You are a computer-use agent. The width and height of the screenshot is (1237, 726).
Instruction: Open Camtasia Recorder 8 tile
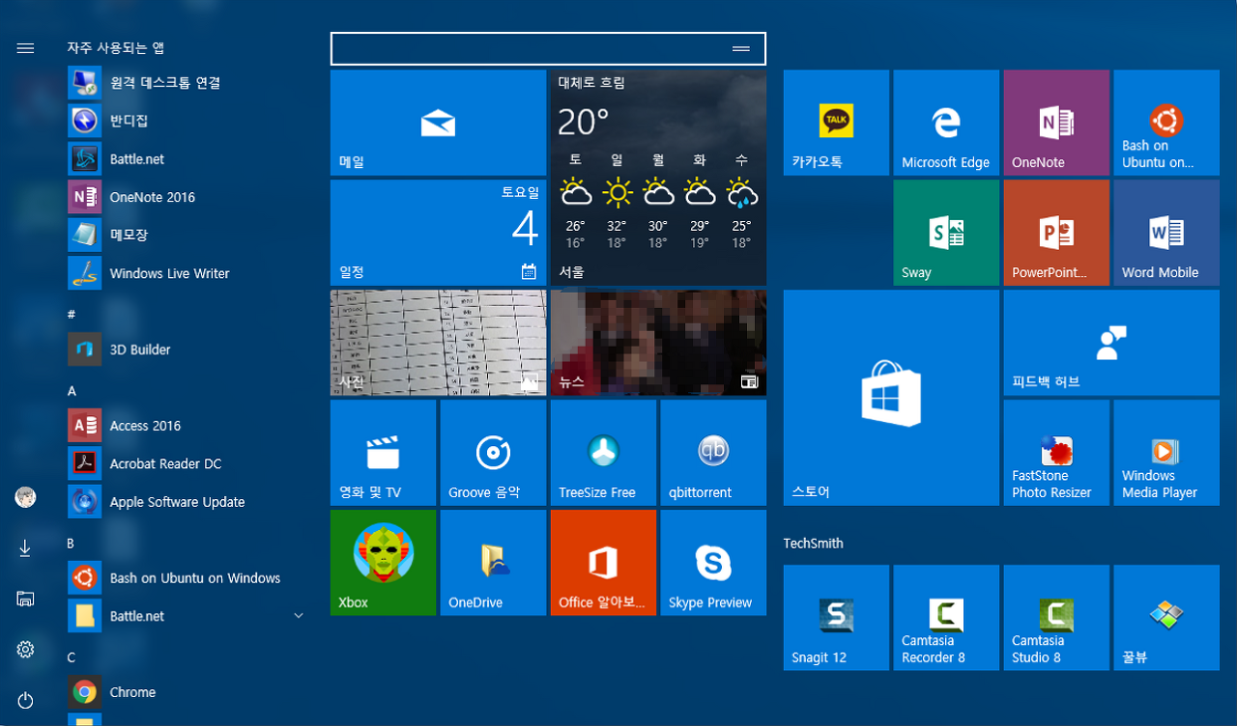click(x=946, y=618)
